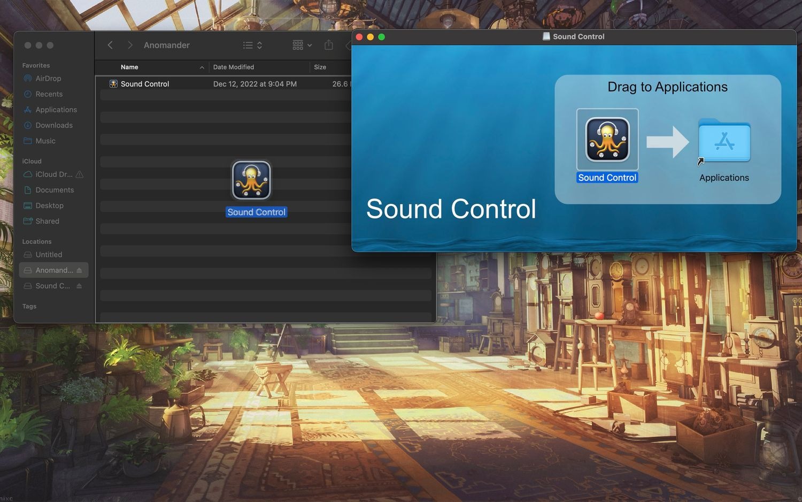This screenshot has height=502, width=802.
Task: Click the AirDrop icon in the sidebar
Action: (28, 78)
